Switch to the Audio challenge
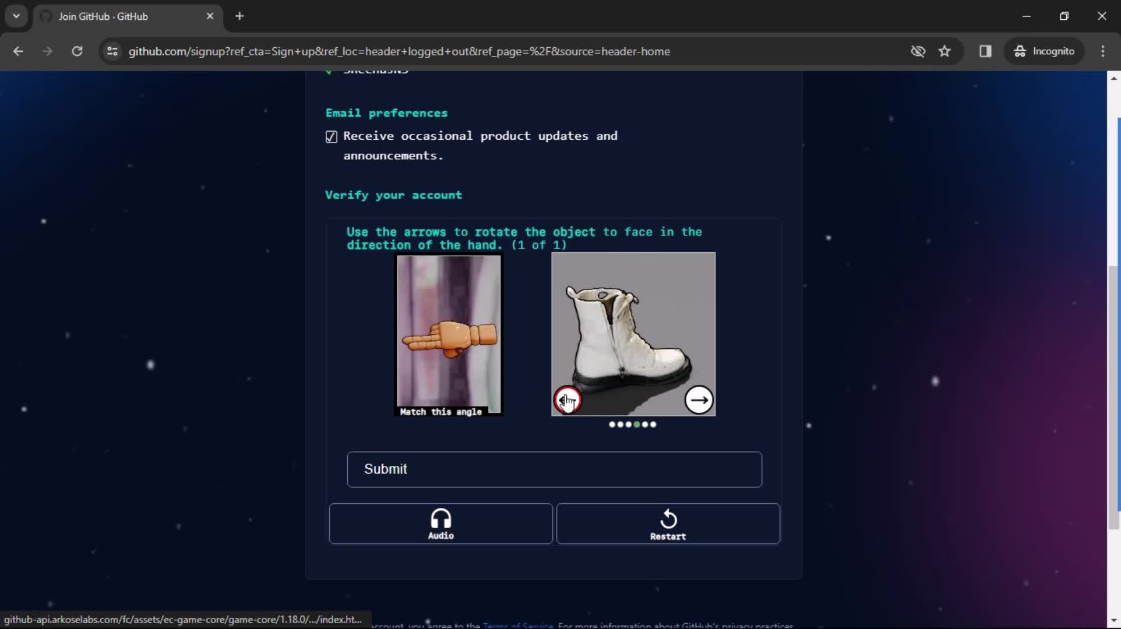The image size is (1121, 629). pyautogui.click(x=440, y=524)
